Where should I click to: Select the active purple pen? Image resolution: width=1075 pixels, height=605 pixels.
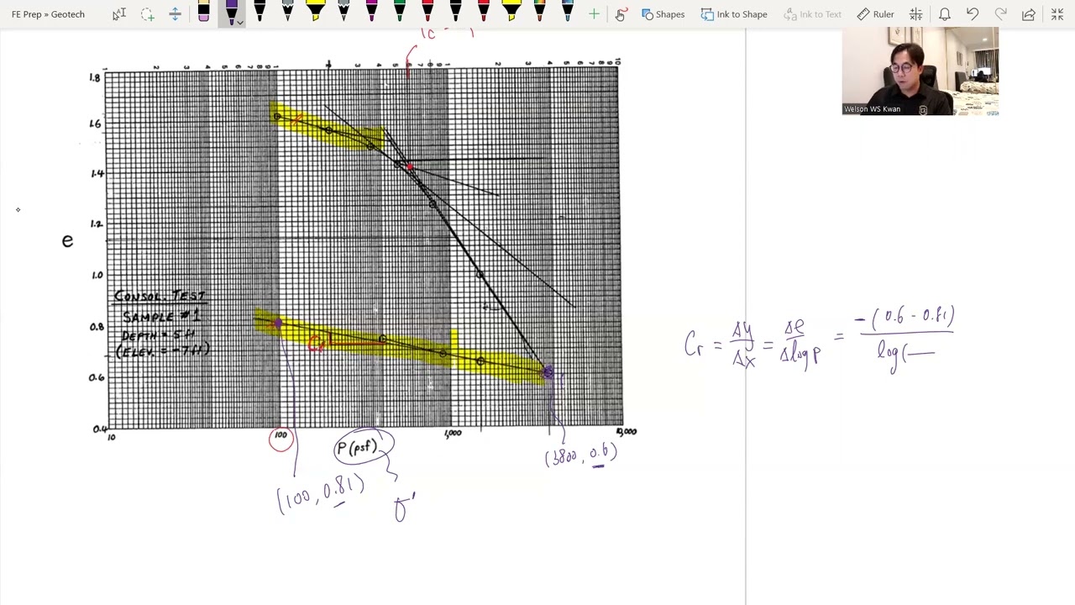(x=230, y=12)
